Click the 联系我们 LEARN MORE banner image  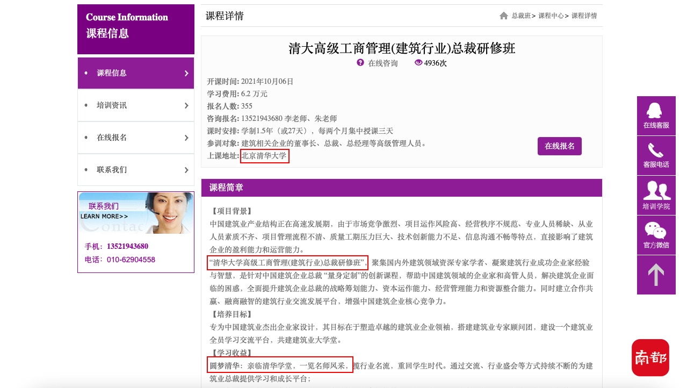(x=136, y=213)
